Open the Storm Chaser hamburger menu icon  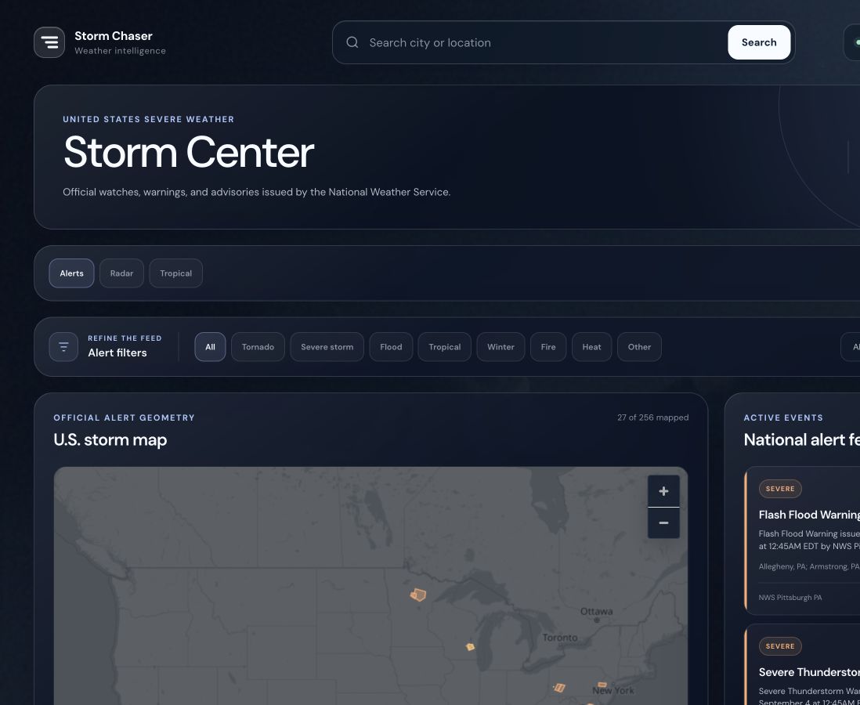click(49, 42)
